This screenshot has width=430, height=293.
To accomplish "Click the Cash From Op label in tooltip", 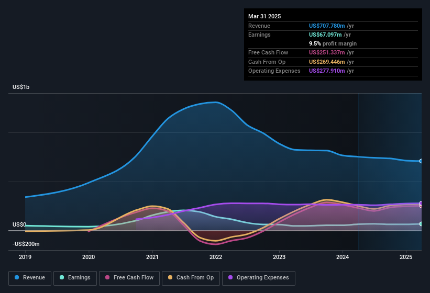I will tap(267, 62).
